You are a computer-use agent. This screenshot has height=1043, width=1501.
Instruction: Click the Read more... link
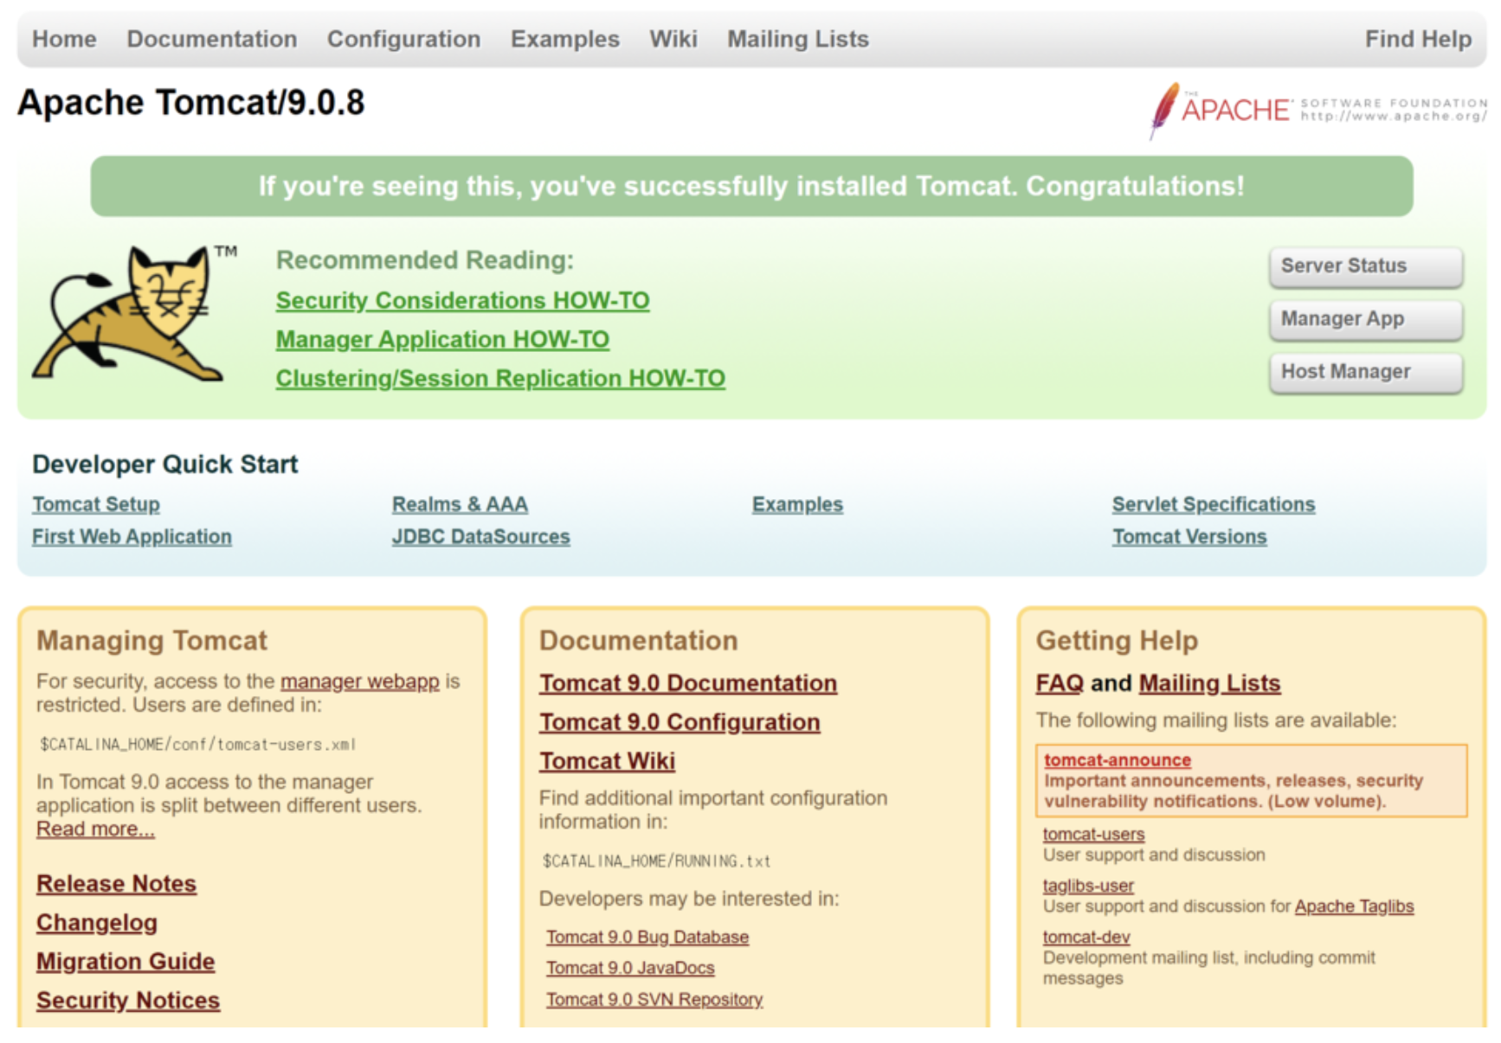point(95,829)
